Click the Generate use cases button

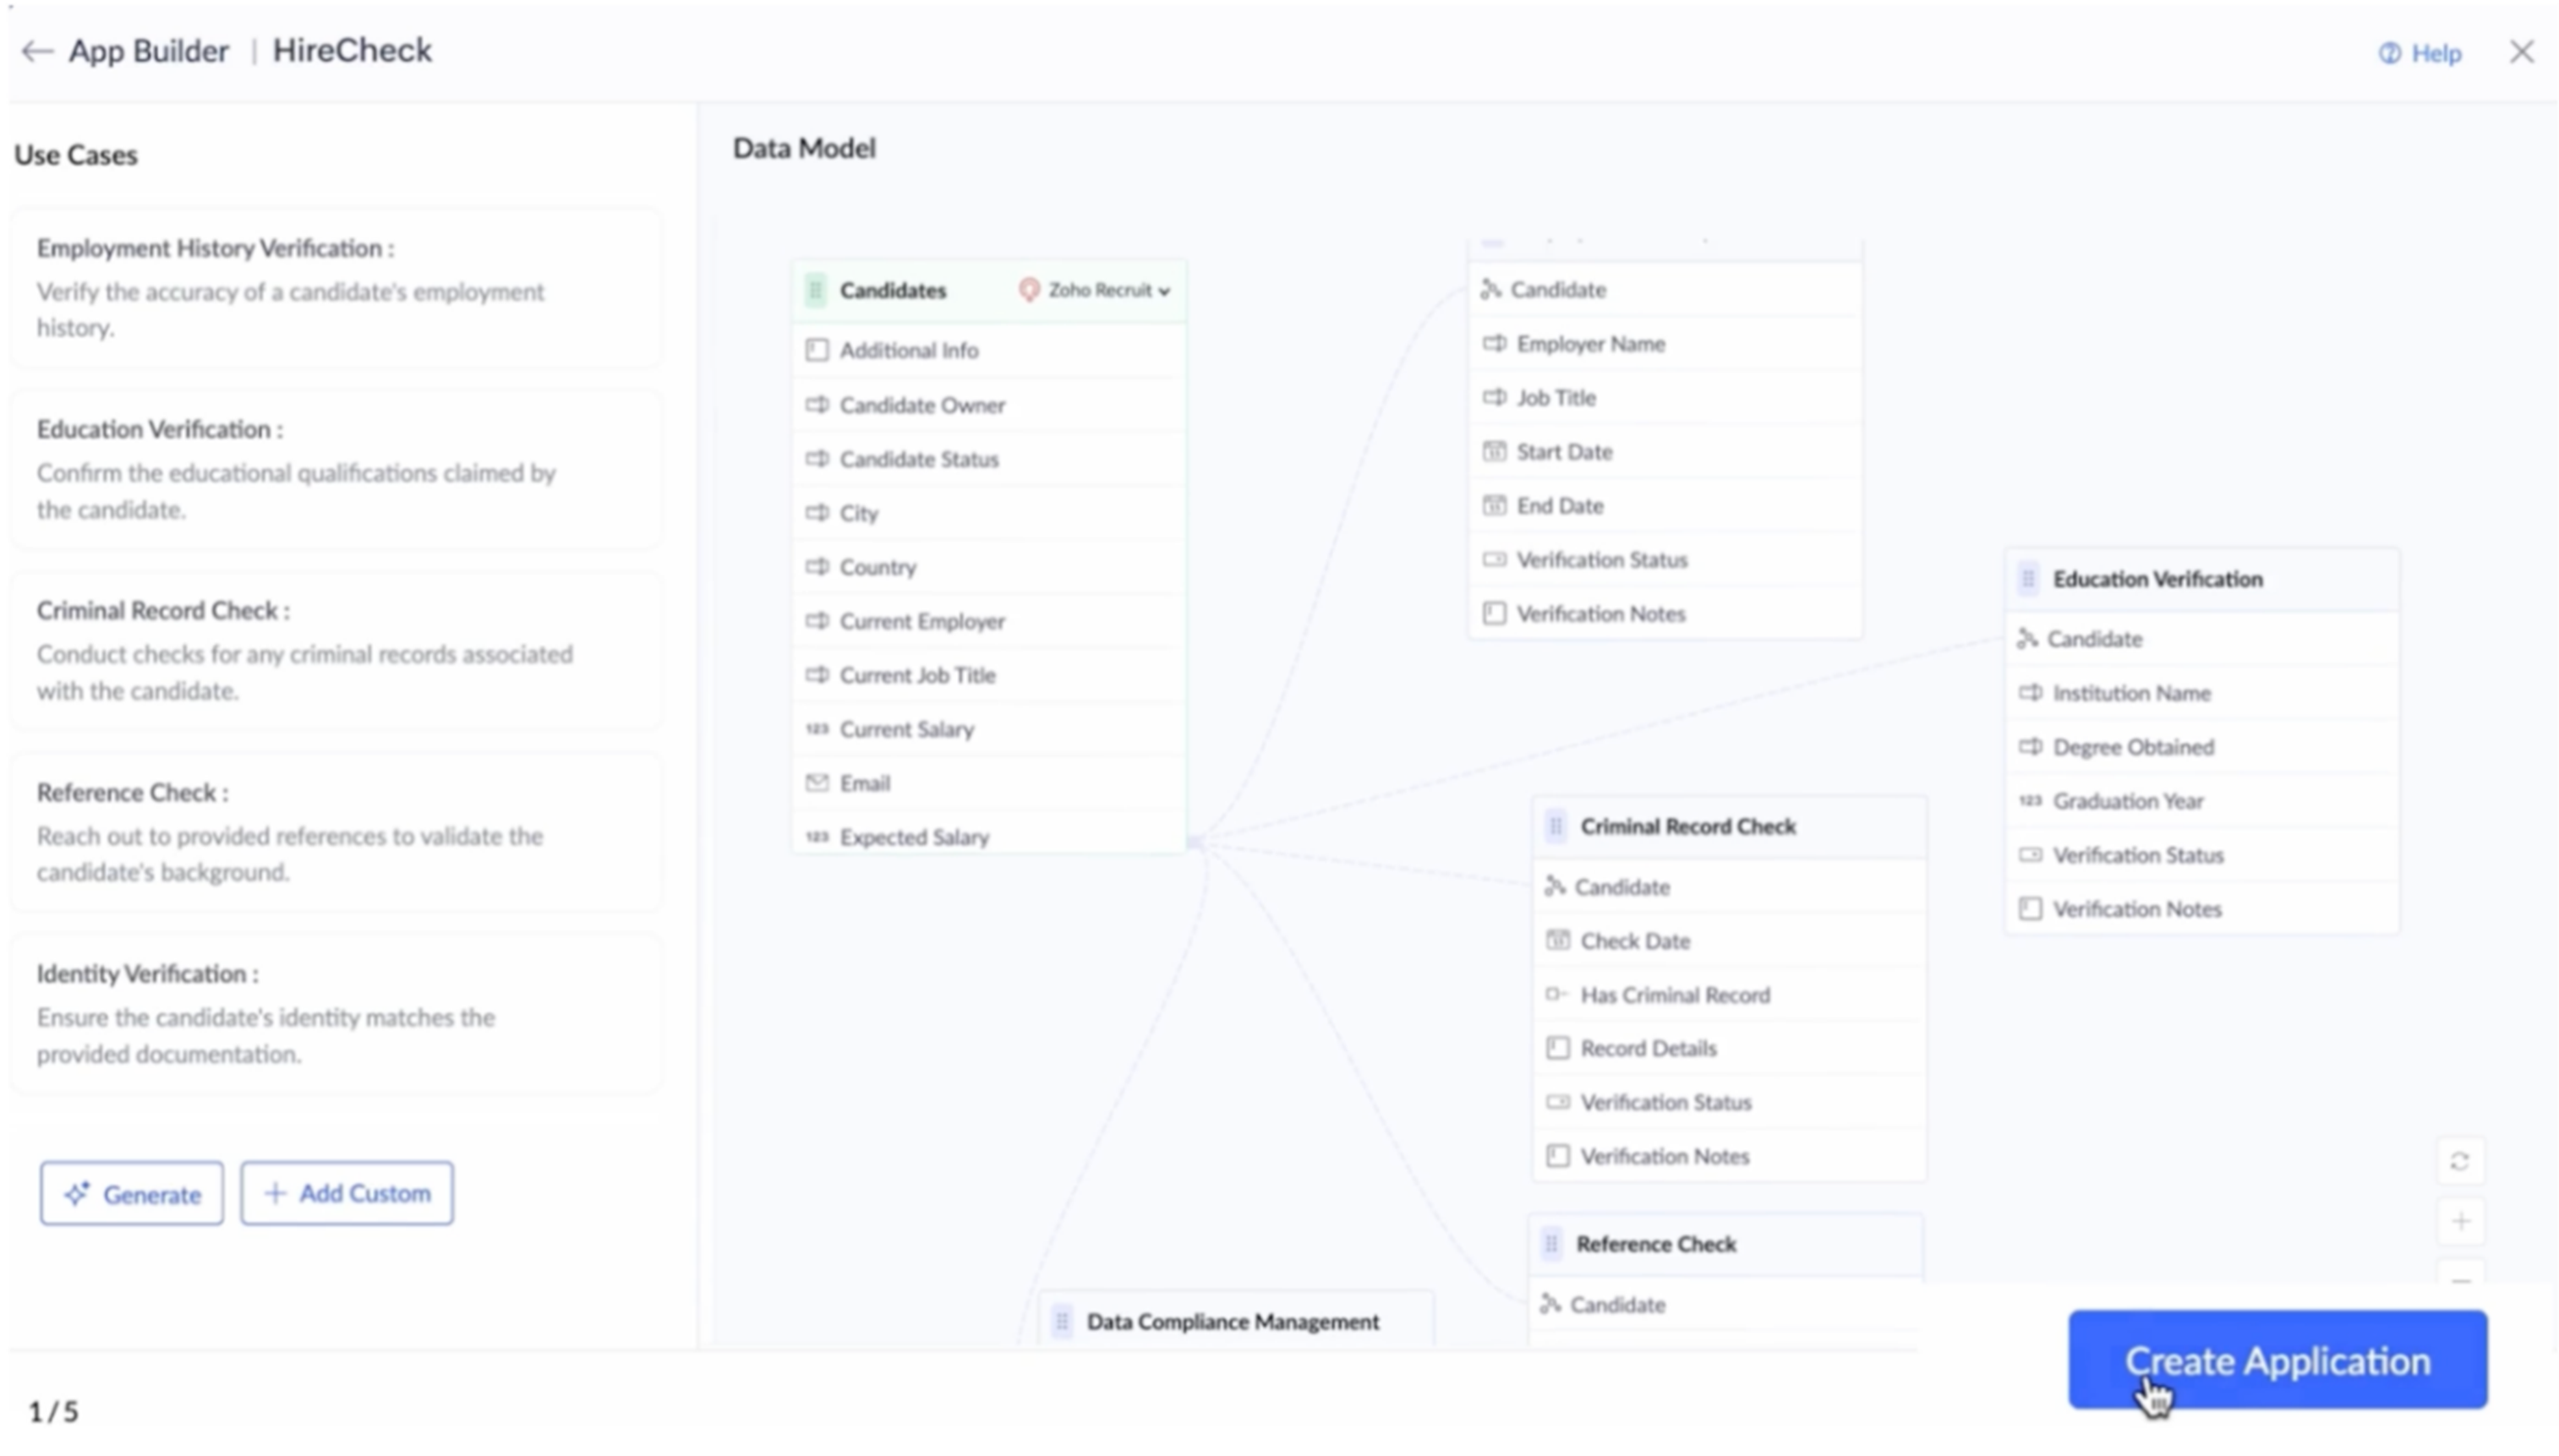pos(131,1193)
